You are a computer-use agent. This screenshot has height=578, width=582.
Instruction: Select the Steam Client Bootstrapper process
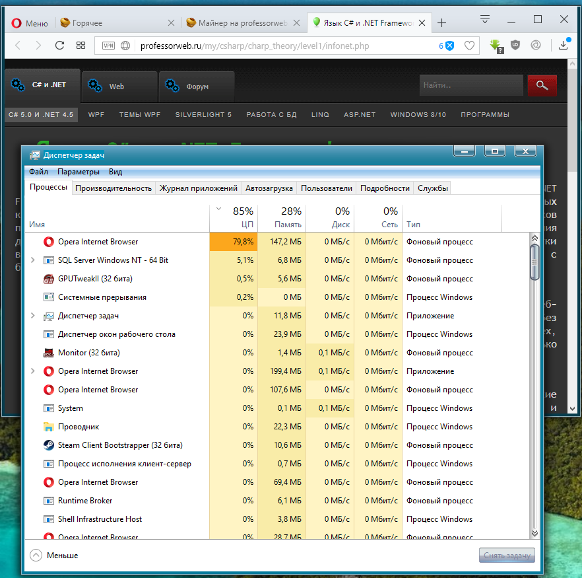(x=120, y=445)
